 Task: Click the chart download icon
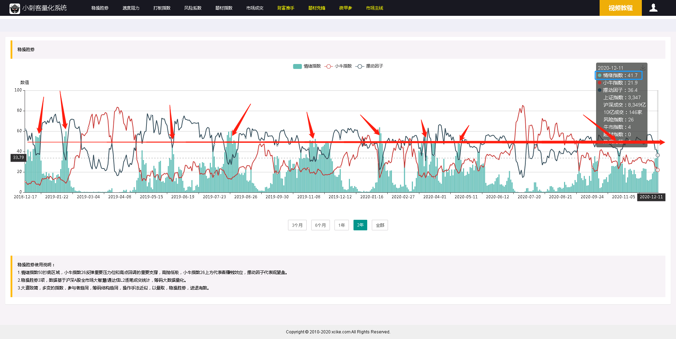tap(643, 68)
